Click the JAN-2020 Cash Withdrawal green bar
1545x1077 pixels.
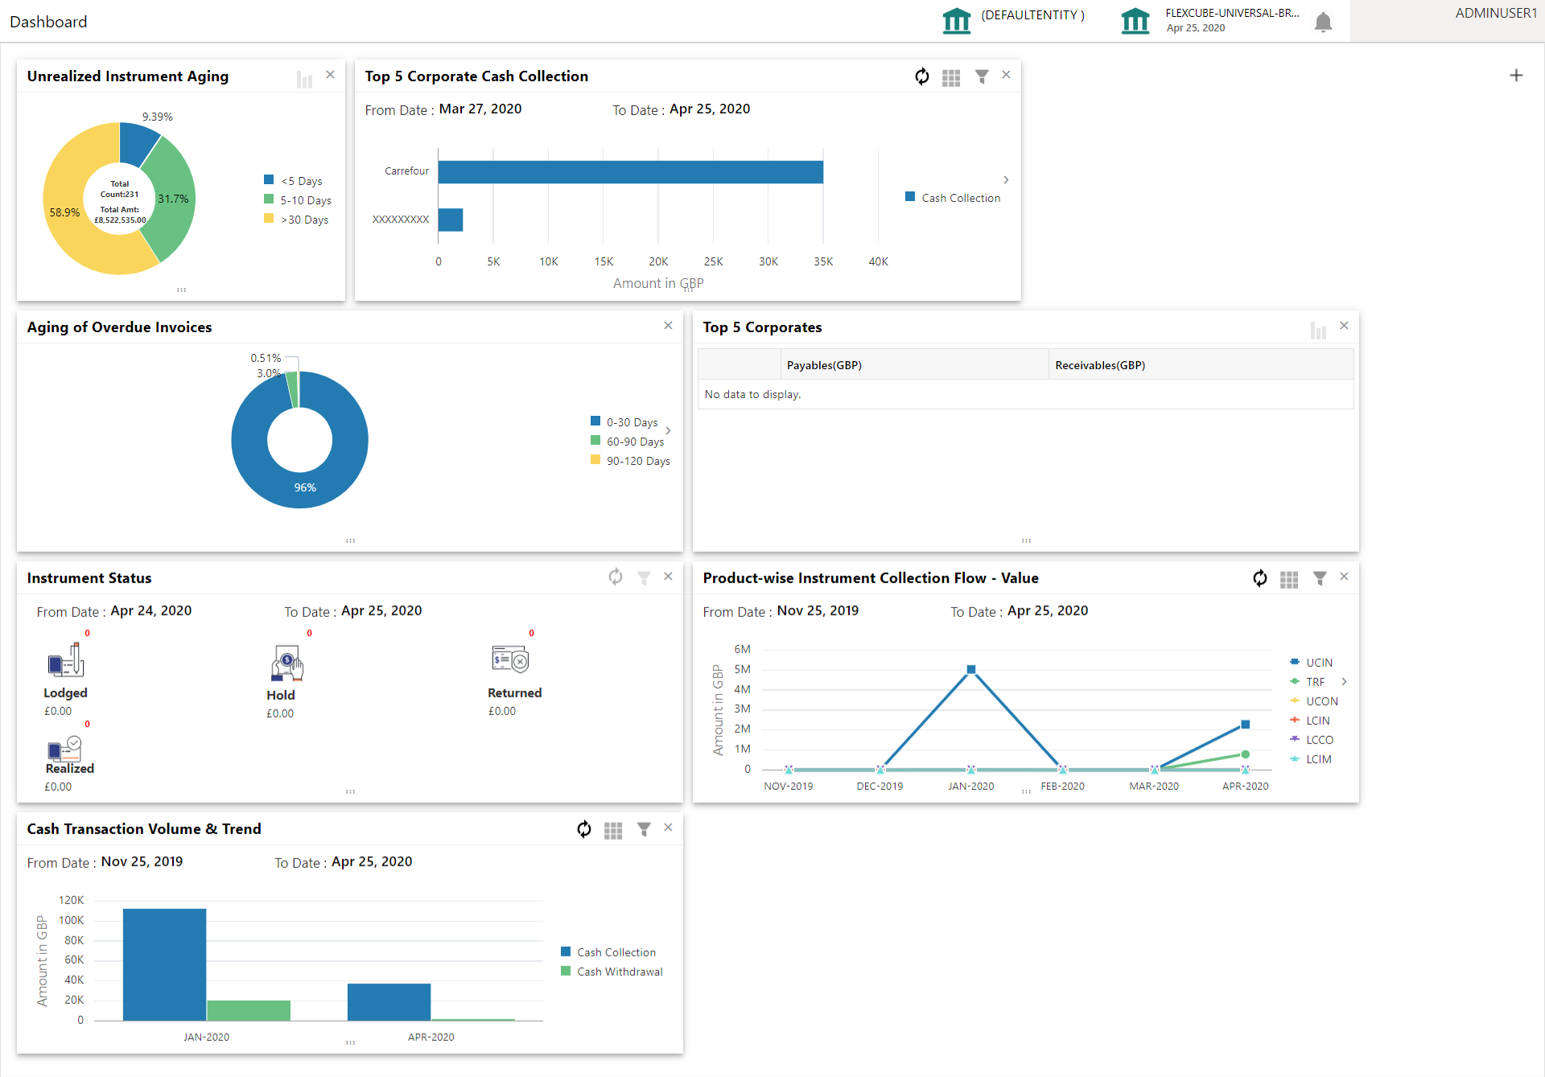(249, 1010)
